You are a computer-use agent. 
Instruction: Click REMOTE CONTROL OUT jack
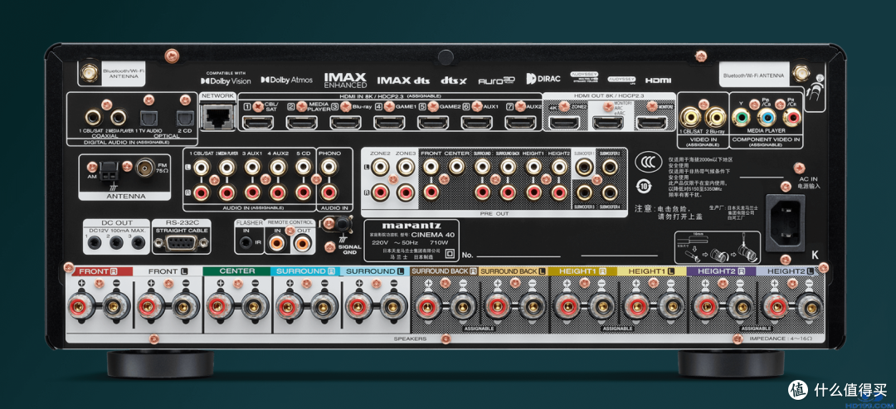302,244
